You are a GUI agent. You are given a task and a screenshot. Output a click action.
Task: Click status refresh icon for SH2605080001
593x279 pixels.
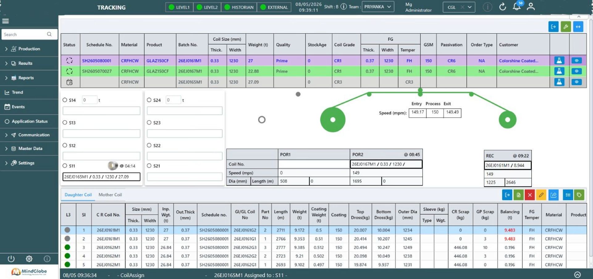click(x=69, y=60)
